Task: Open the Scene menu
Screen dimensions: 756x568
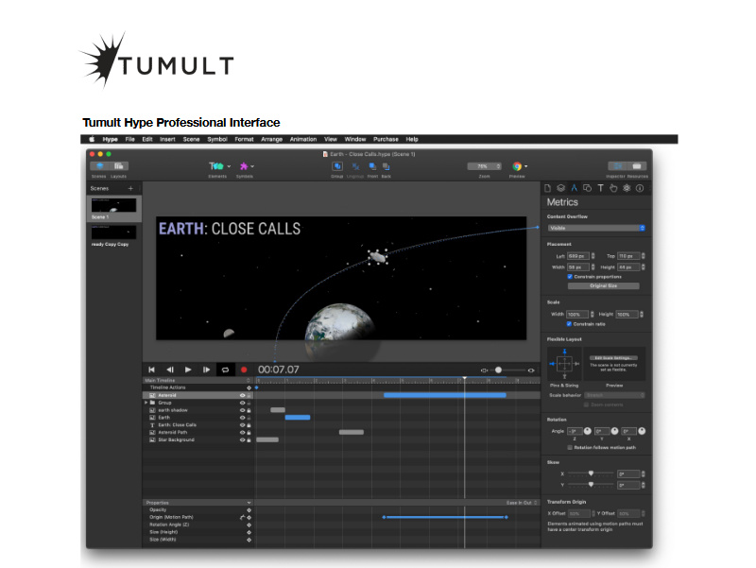Action: [x=192, y=139]
